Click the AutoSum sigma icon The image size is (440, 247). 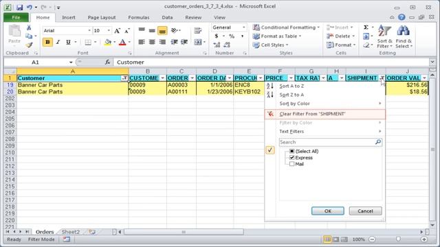pos(366,27)
